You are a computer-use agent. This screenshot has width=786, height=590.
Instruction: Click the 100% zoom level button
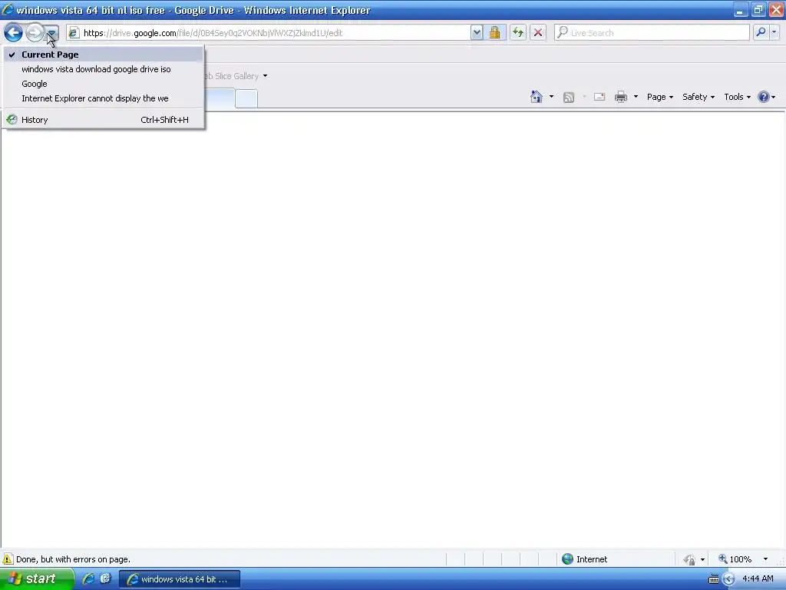[x=735, y=559]
